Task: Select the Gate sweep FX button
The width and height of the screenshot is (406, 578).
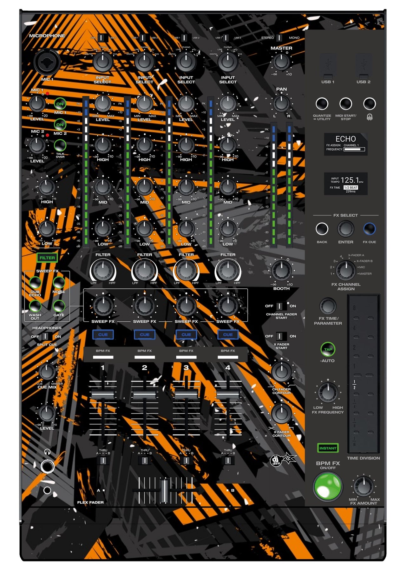Action: click(x=59, y=306)
